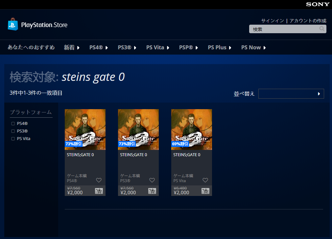Viewport: 332px width, 239px height.
Task: Expand the PS4® navigation menu
Action: [x=99, y=47]
